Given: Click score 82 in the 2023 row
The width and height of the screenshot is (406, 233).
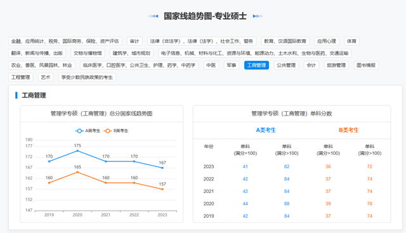Looking at the screenshot, I should [287, 166].
